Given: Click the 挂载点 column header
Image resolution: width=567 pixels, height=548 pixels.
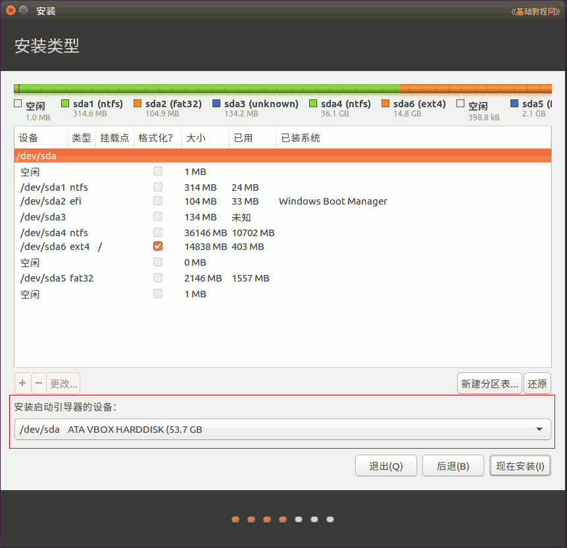Looking at the screenshot, I should [114, 137].
